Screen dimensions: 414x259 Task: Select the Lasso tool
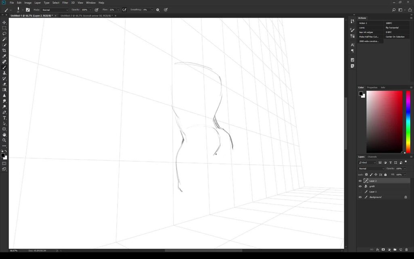pos(4,34)
